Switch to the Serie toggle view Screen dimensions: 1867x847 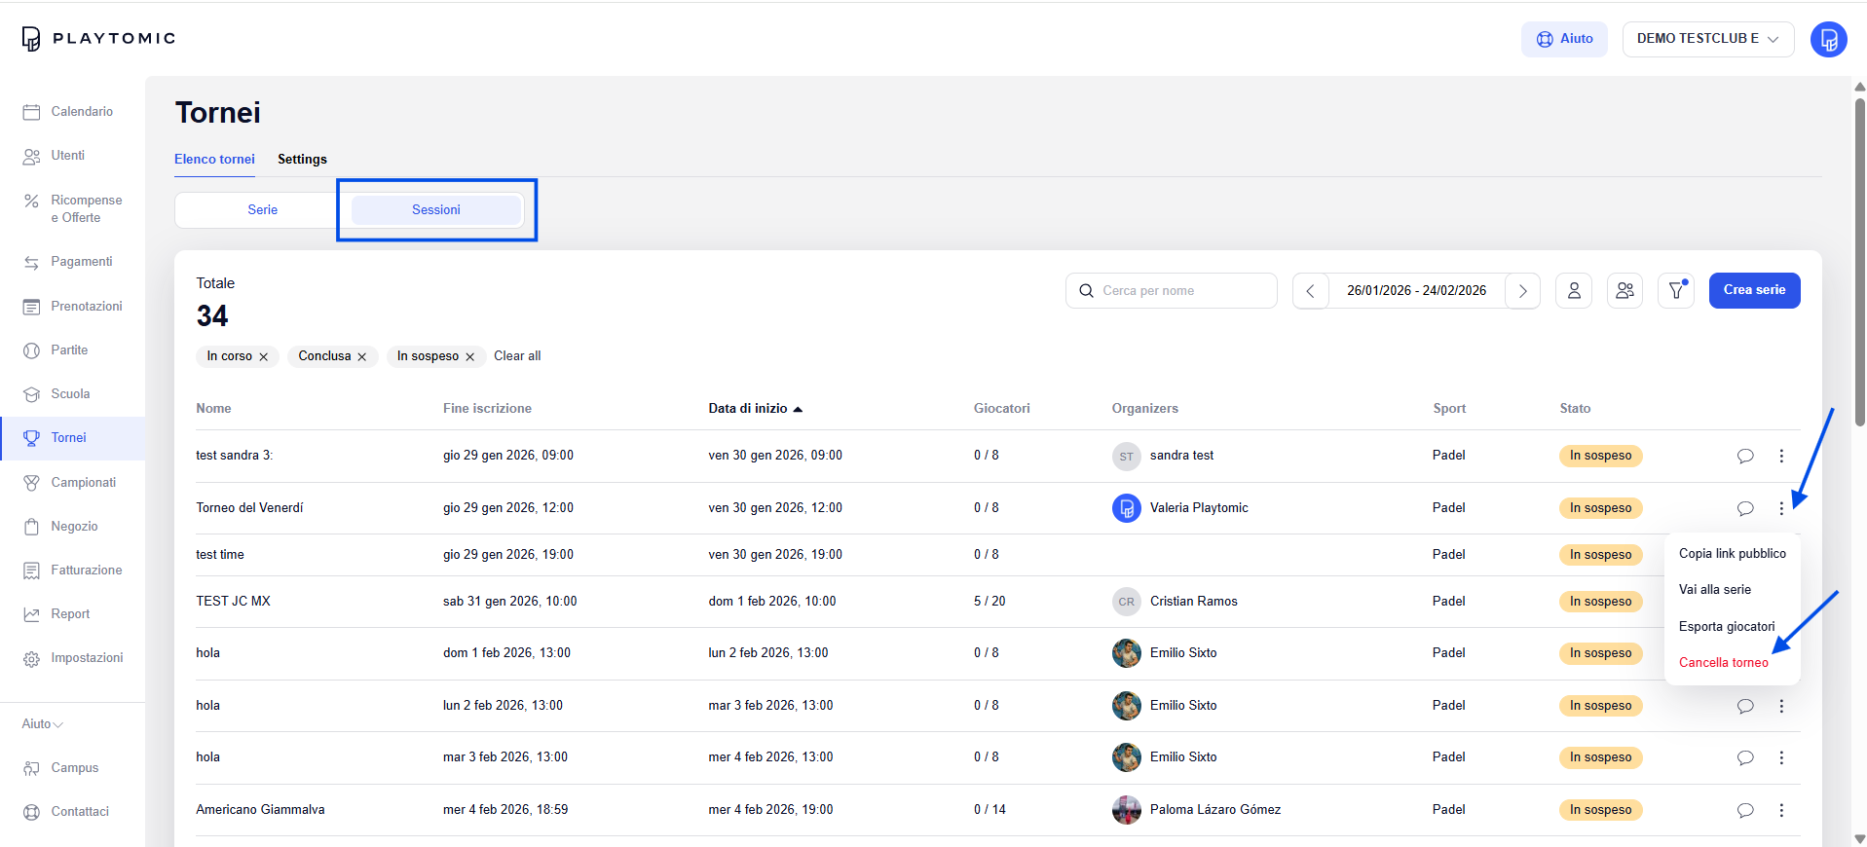click(262, 210)
